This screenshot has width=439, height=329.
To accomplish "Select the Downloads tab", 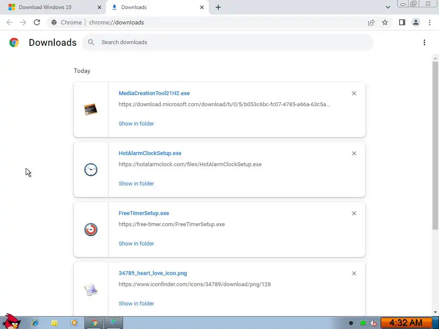I will tap(157, 7).
